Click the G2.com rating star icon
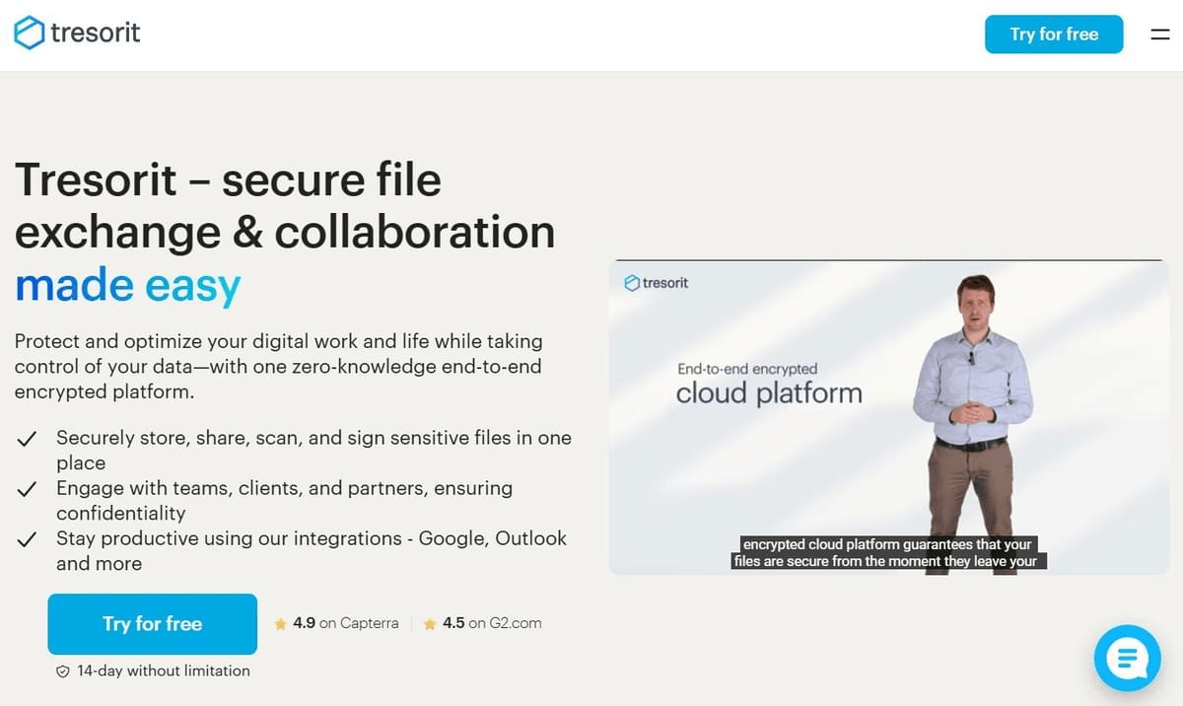Screen dimensions: 1183x706 coord(430,623)
